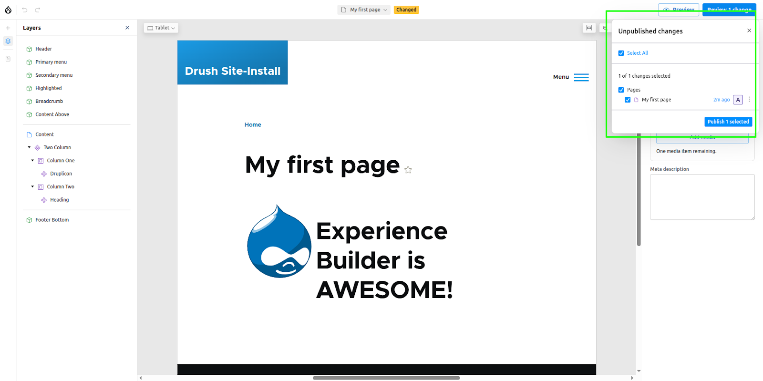The width and height of the screenshot is (763, 381).
Task: Click the Drupal drop logo icon
Action: pyautogui.click(x=8, y=10)
